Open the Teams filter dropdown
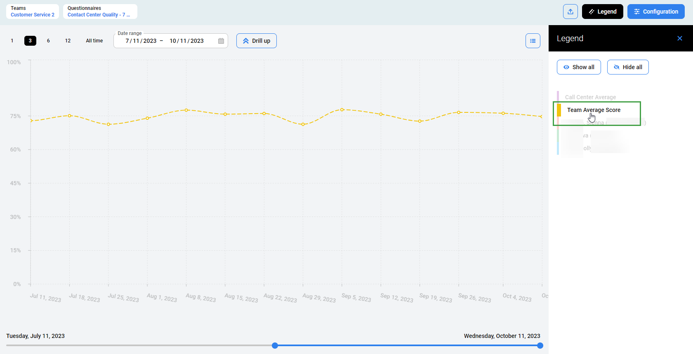 point(32,12)
